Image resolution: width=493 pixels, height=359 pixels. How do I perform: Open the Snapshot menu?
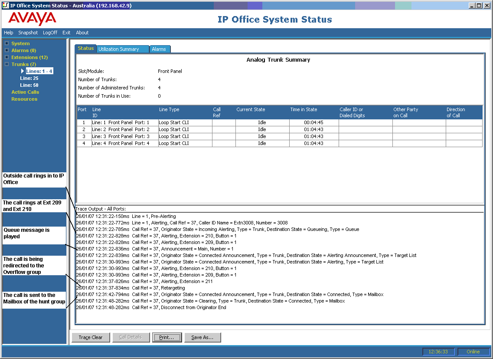[x=28, y=33]
